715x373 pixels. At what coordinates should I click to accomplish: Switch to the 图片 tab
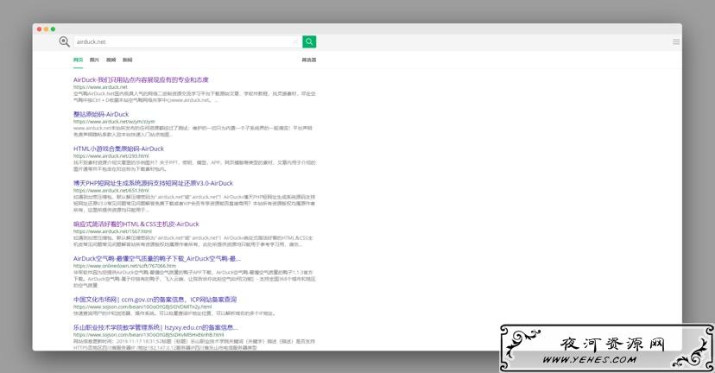point(94,60)
